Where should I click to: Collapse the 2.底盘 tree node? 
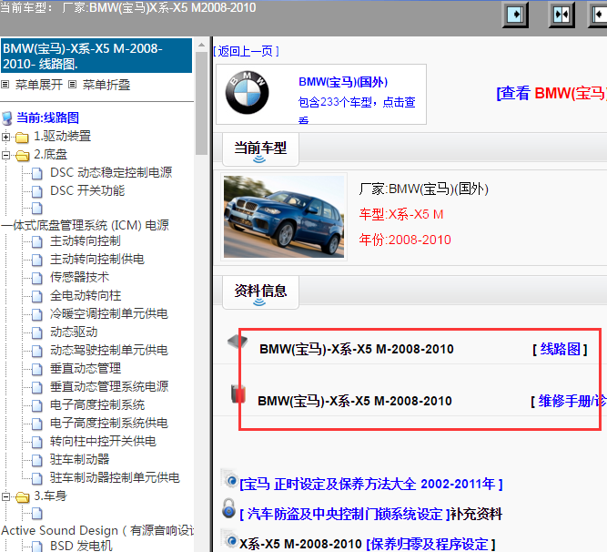(x=5, y=156)
